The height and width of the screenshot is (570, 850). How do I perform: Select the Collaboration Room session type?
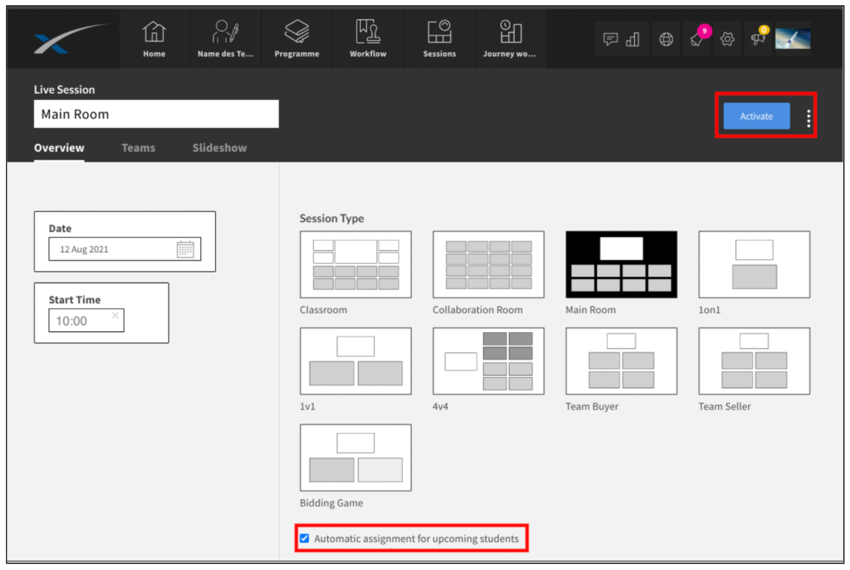[x=488, y=265]
